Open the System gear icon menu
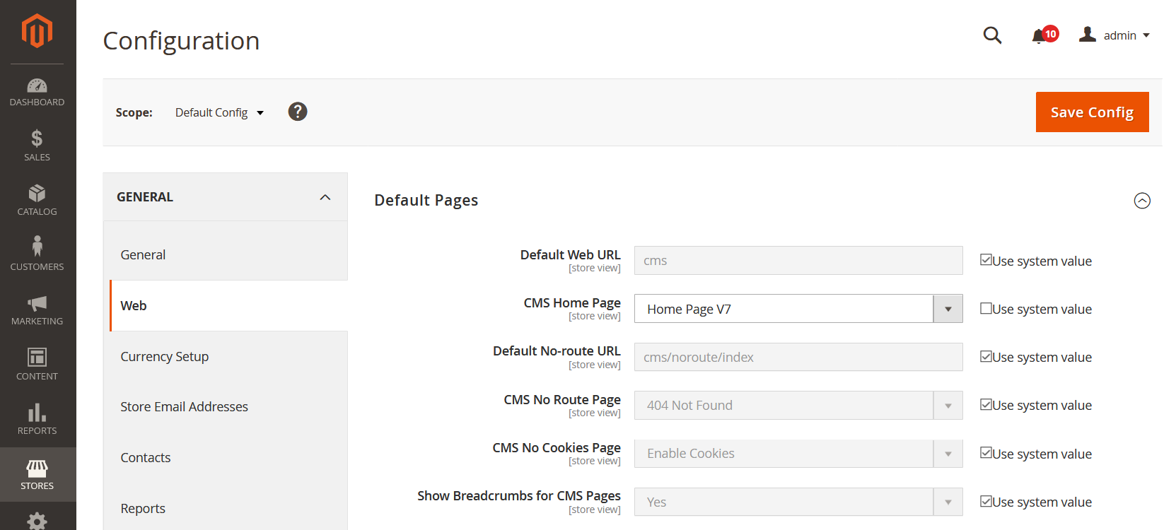This screenshot has height=530, width=1176. (37, 521)
